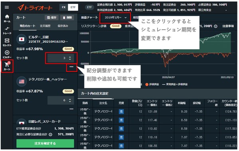239x151 pixels.
Task: Click info icon beside 発注に必要な証拠金合計
Action: click(x=50, y=135)
